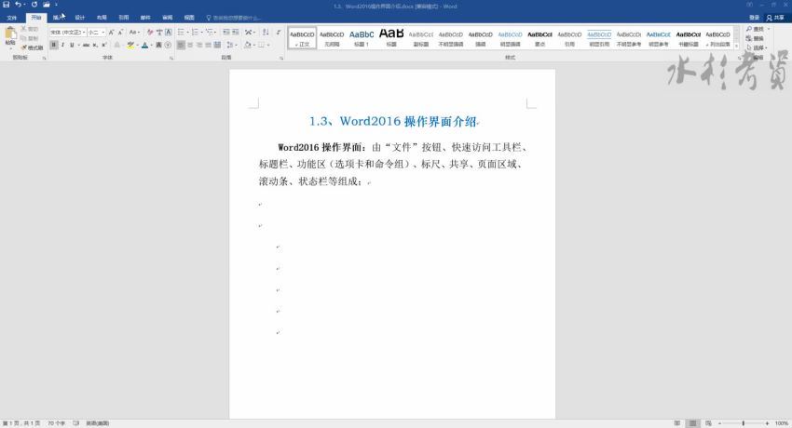The width and height of the screenshot is (792, 428).
Task: Click the 粘贴 (Paste) clipboard button
Action: 10,37
